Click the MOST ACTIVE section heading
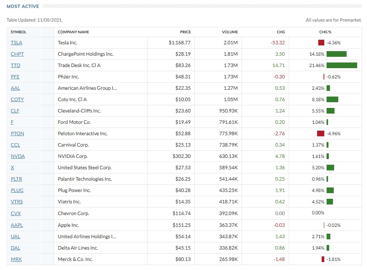The height and width of the screenshot is (270, 367). click(23, 6)
